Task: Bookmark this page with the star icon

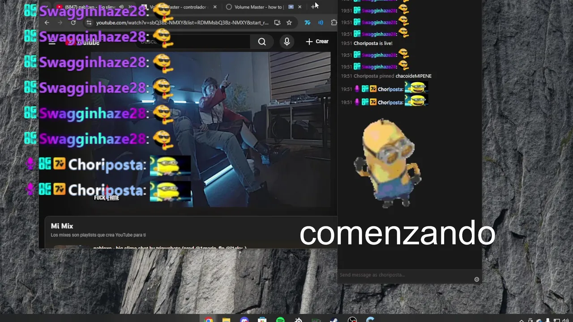Action: (289, 22)
